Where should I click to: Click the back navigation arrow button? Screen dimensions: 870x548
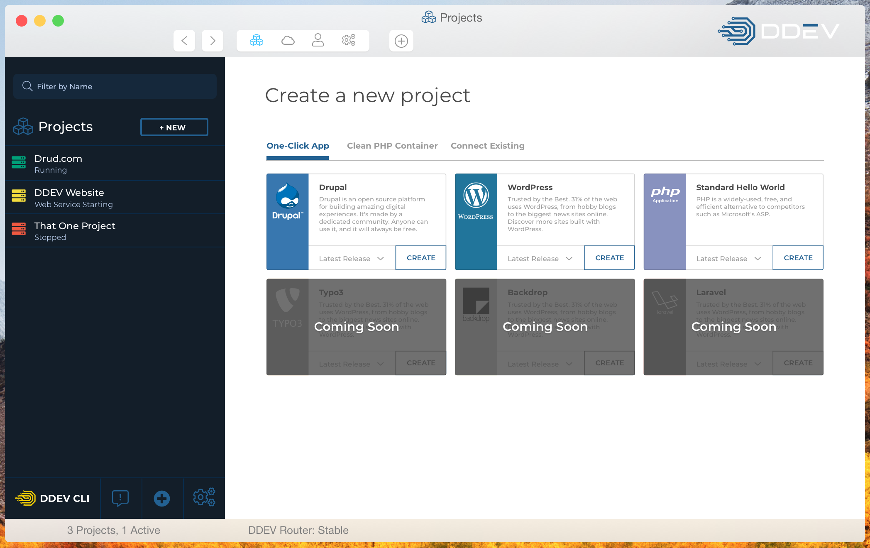(x=184, y=40)
